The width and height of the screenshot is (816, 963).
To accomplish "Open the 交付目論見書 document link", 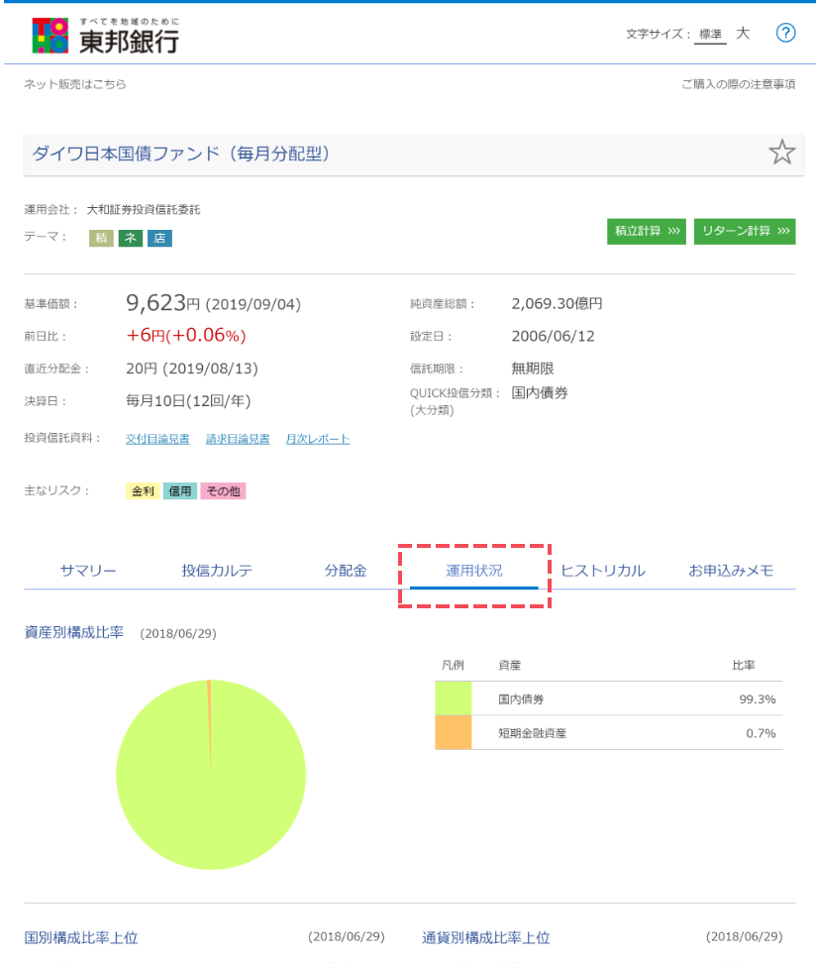I will (157, 439).
